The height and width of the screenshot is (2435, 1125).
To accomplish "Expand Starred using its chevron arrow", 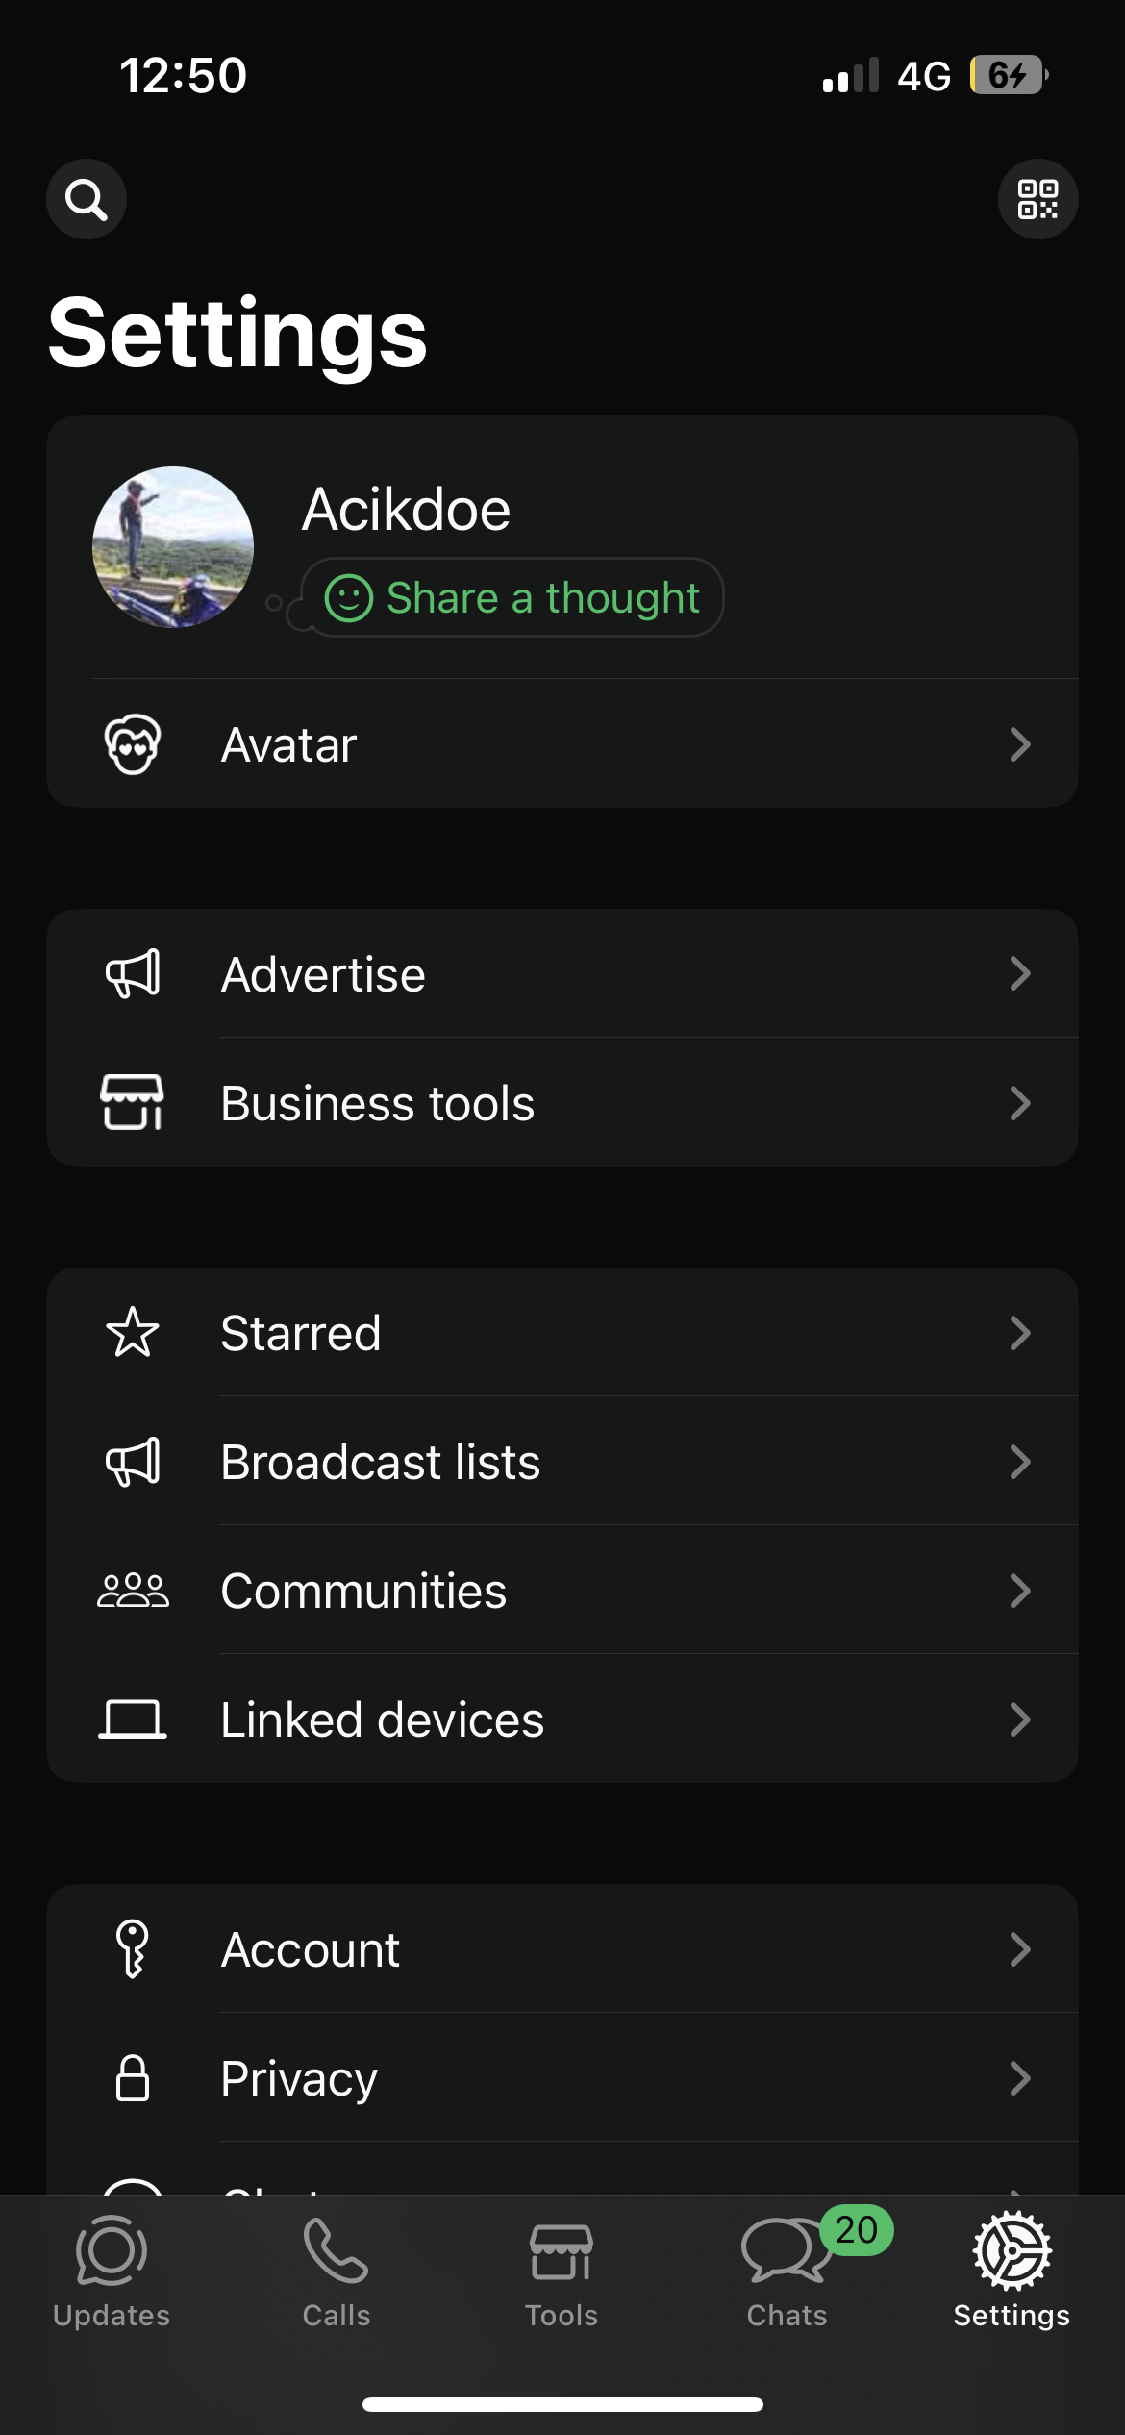I will (1019, 1333).
